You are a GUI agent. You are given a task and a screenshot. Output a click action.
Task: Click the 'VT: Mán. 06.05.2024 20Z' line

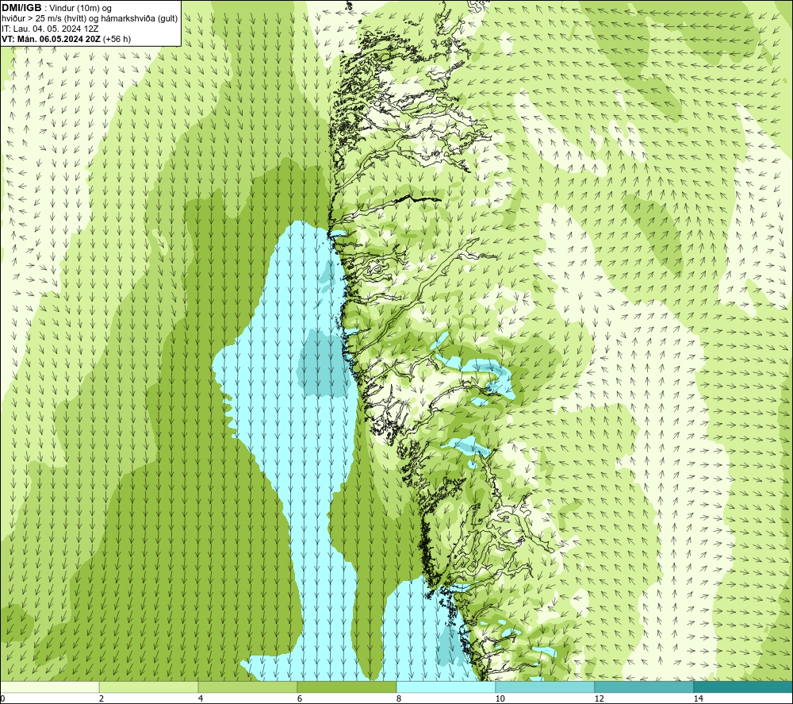pyautogui.click(x=52, y=39)
